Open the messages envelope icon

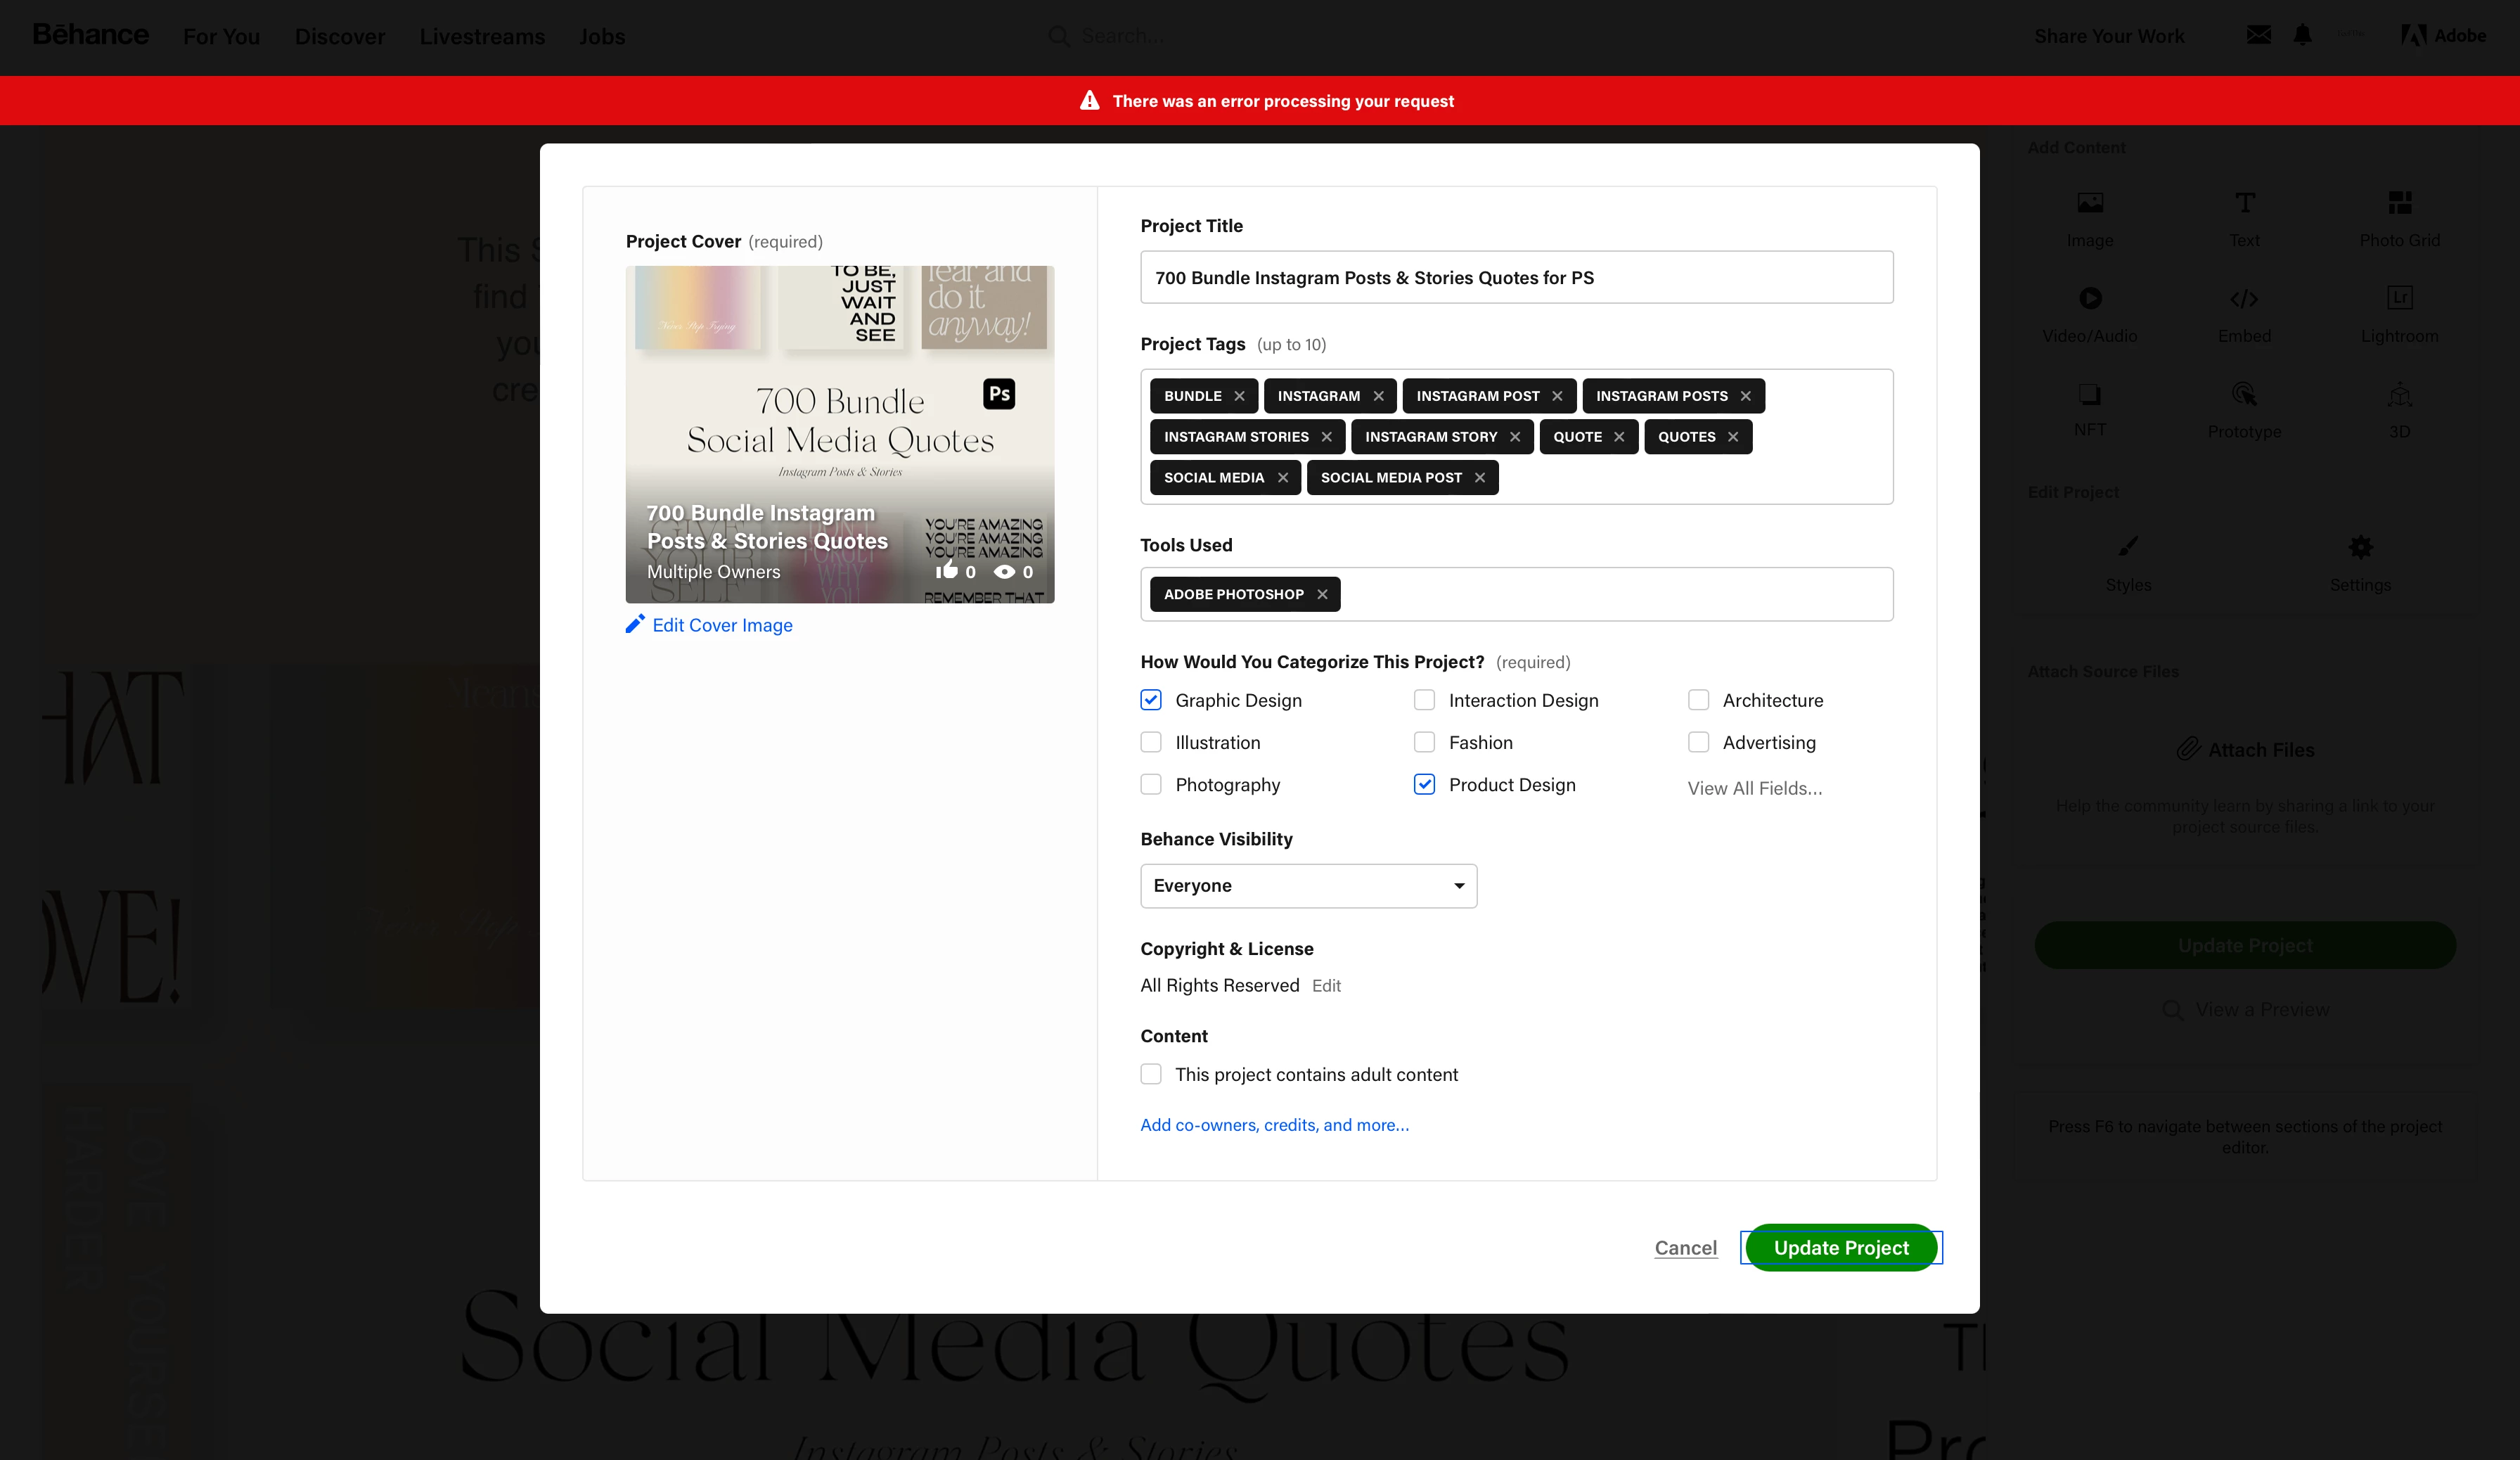coord(2258,35)
